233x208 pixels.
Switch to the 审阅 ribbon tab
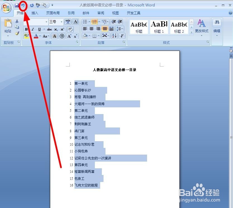101,13
